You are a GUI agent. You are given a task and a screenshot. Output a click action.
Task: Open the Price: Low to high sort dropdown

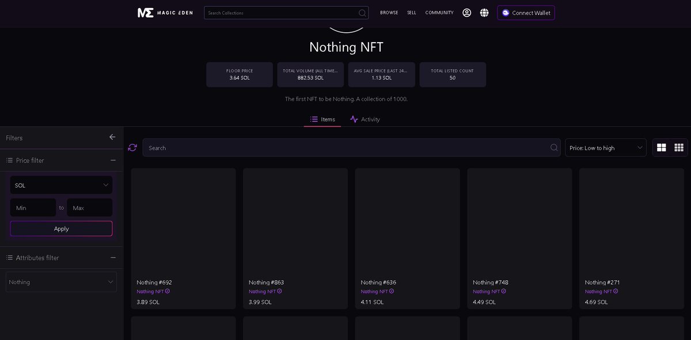pos(606,148)
